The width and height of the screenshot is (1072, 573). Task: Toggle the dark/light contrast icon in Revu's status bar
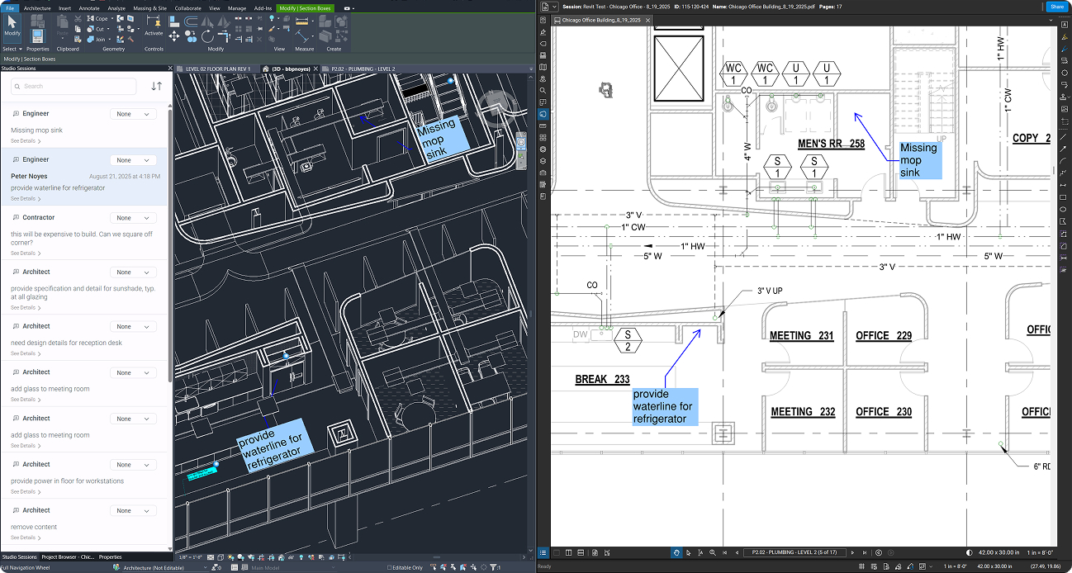(x=969, y=552)
